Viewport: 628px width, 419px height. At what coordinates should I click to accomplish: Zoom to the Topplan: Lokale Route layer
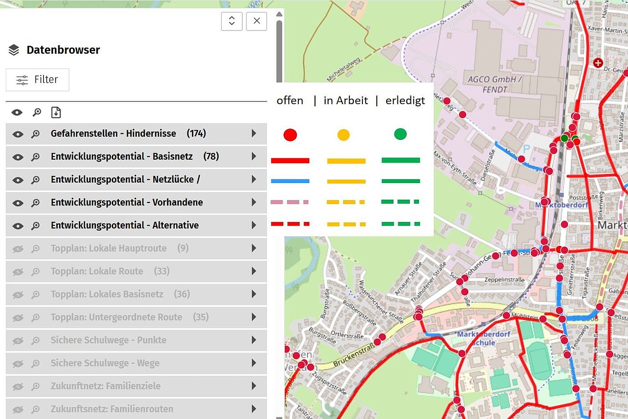(35, 272)
